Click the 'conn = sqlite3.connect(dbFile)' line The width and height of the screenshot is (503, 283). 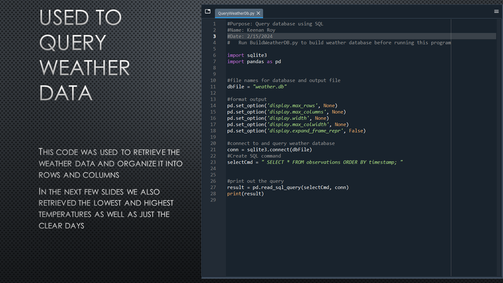click(x=269, y=149)
